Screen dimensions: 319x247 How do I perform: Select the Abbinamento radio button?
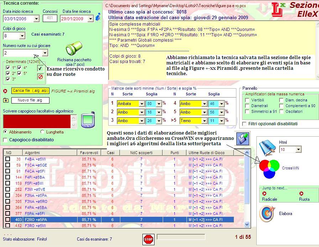(5, 132)
